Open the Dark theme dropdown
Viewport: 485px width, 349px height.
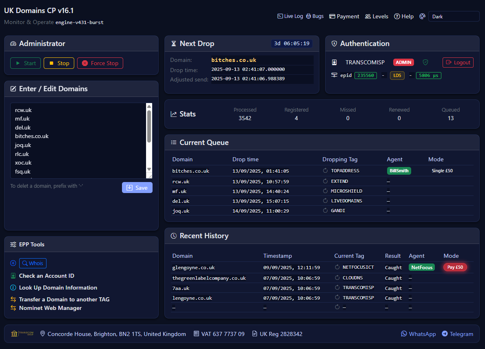pyautogui.click(x=453, y=17)
